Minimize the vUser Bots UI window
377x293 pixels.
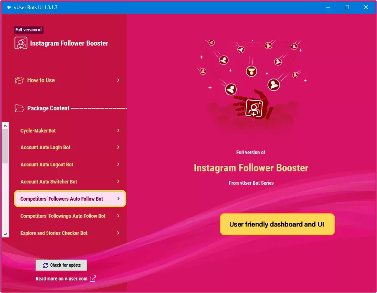[x=328, y=7]
